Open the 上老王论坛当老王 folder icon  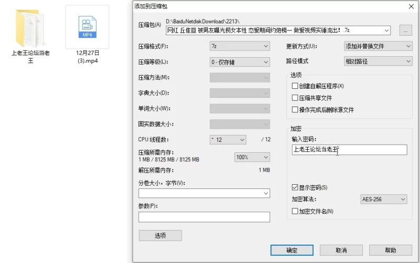pos(30,28)
